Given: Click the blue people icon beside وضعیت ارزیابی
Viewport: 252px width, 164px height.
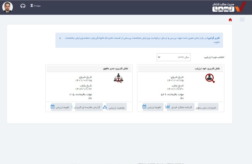Looking at the screenshot, I should [105, 107].
